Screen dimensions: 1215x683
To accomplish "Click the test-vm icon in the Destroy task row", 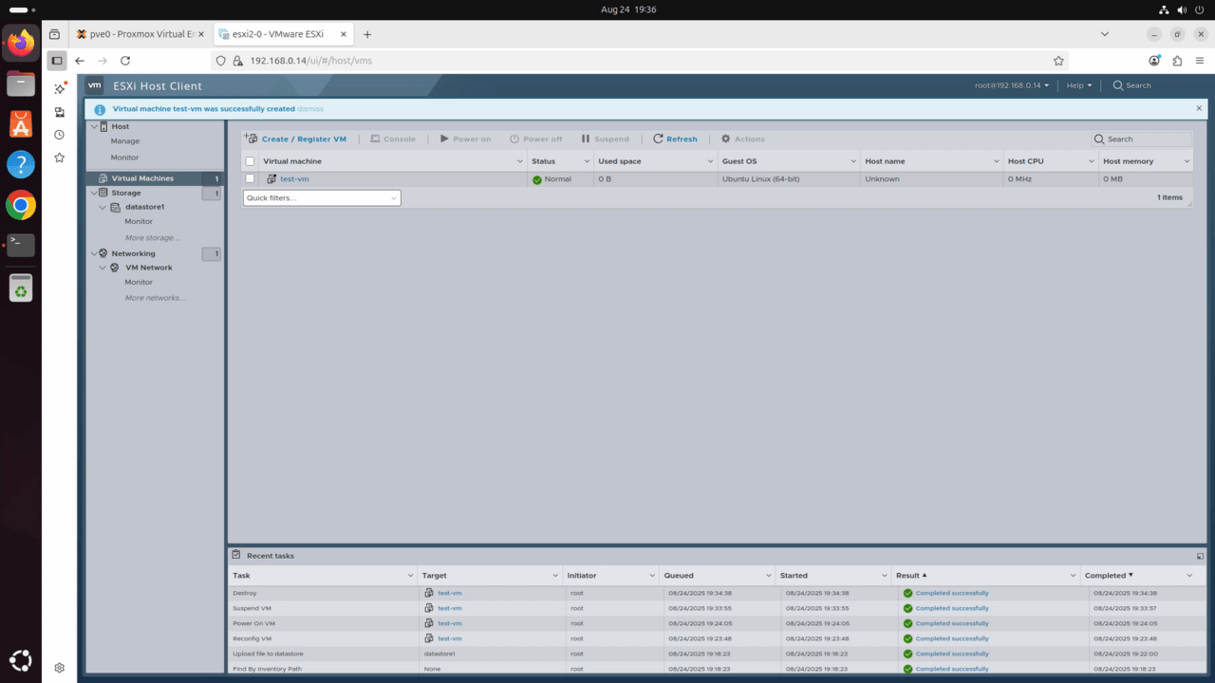I will pos(429,593).
